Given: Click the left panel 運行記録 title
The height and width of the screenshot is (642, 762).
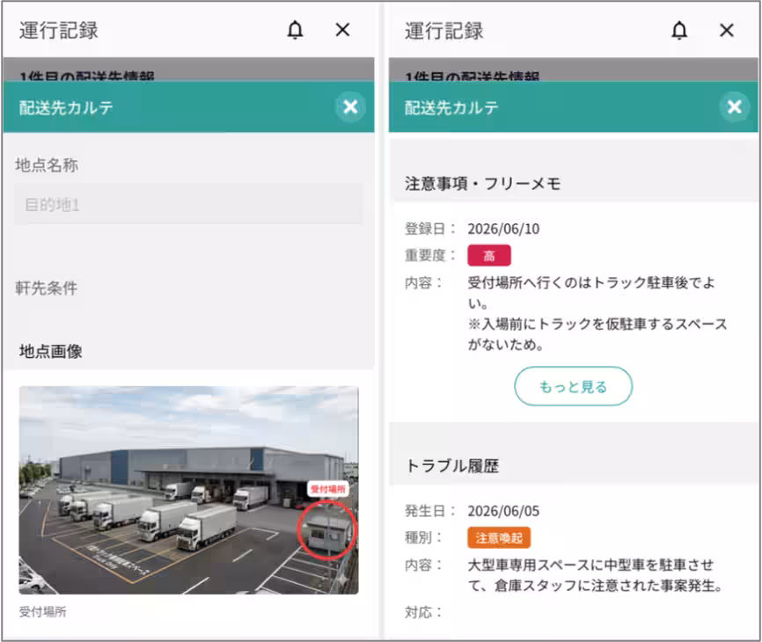Looking at the screenshot, I should [x=58, y=30].
